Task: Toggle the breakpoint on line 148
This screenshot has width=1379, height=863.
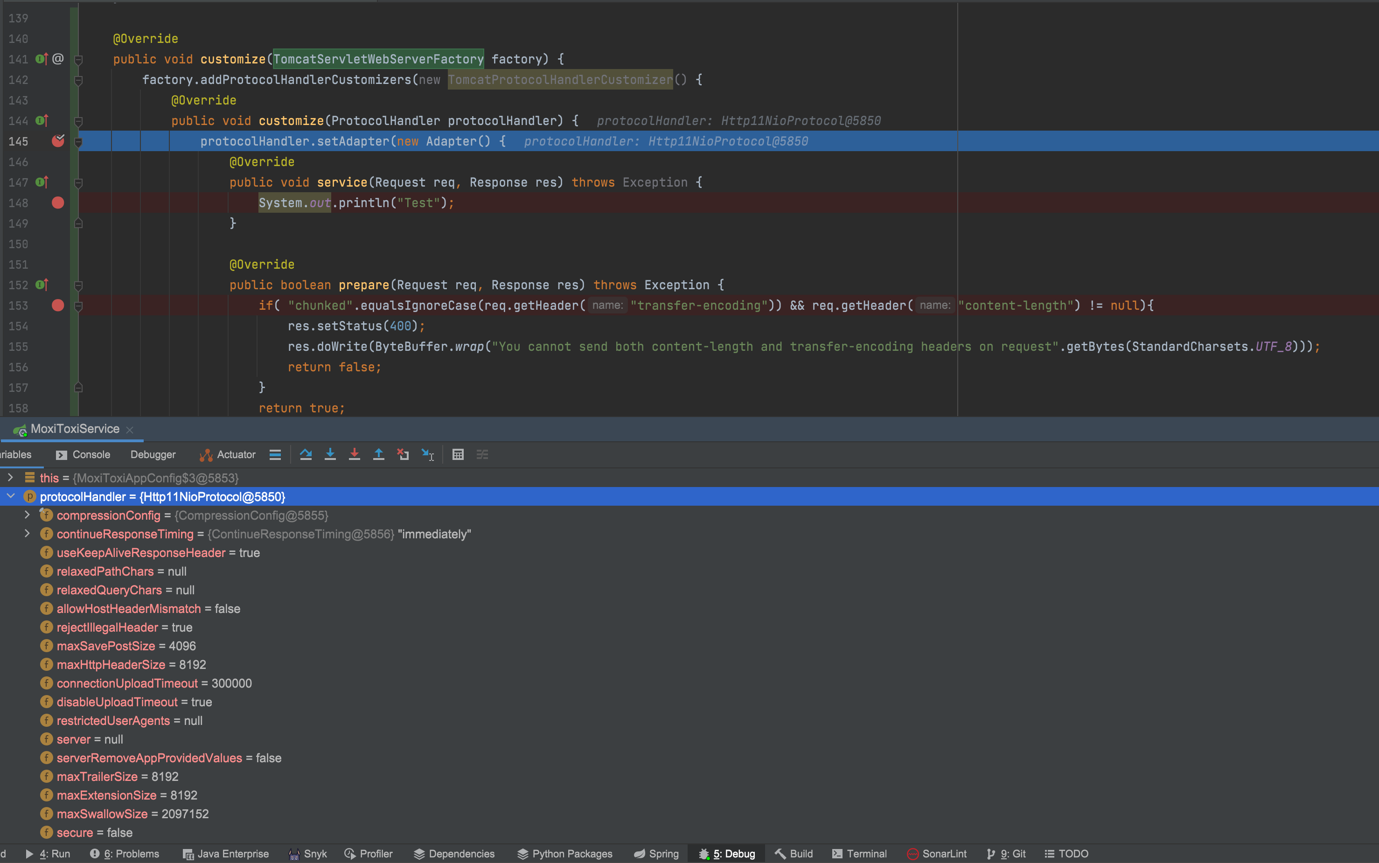Action: (x=58, y=202)
